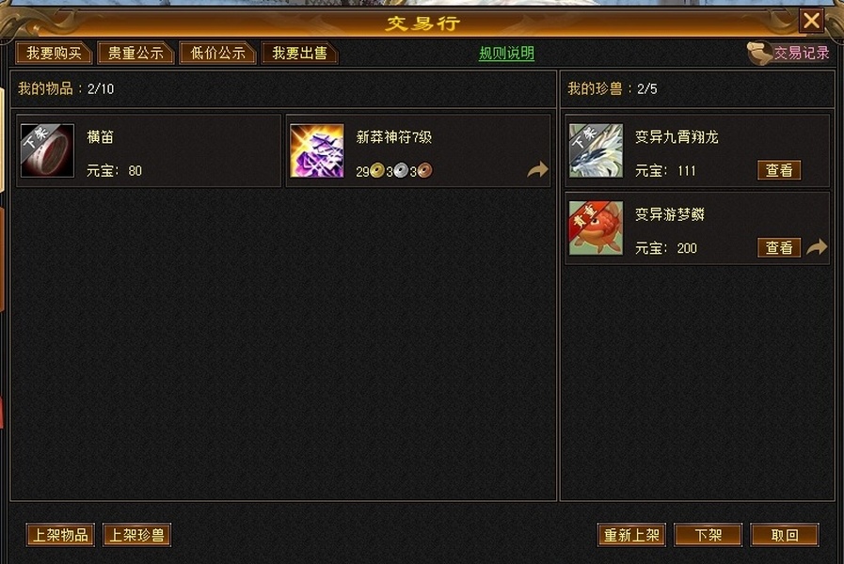Open the 低价公示 tab

(x=217, y=53)
